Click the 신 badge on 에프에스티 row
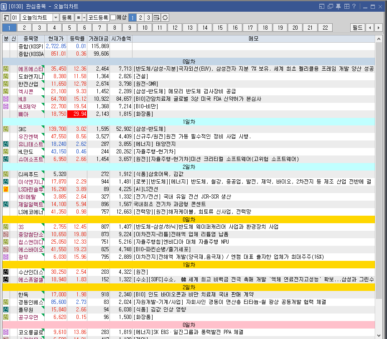The width and height of the screenshot is (387, 339). [x=6, y=69]
